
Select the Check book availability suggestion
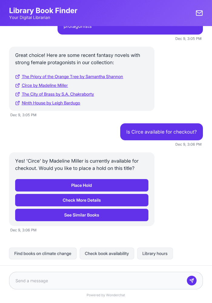107,253
